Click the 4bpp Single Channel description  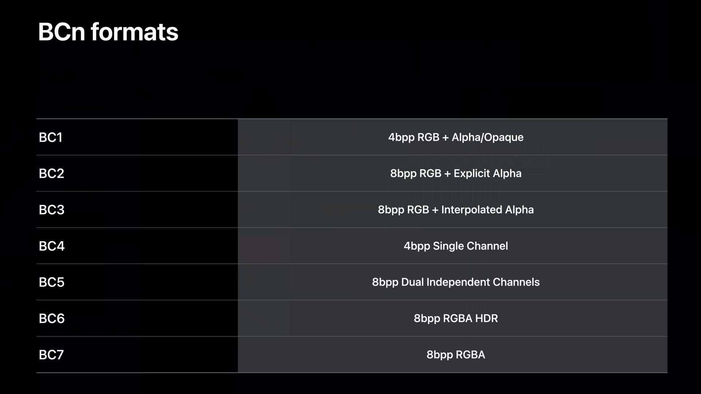(x=456, y=246)
